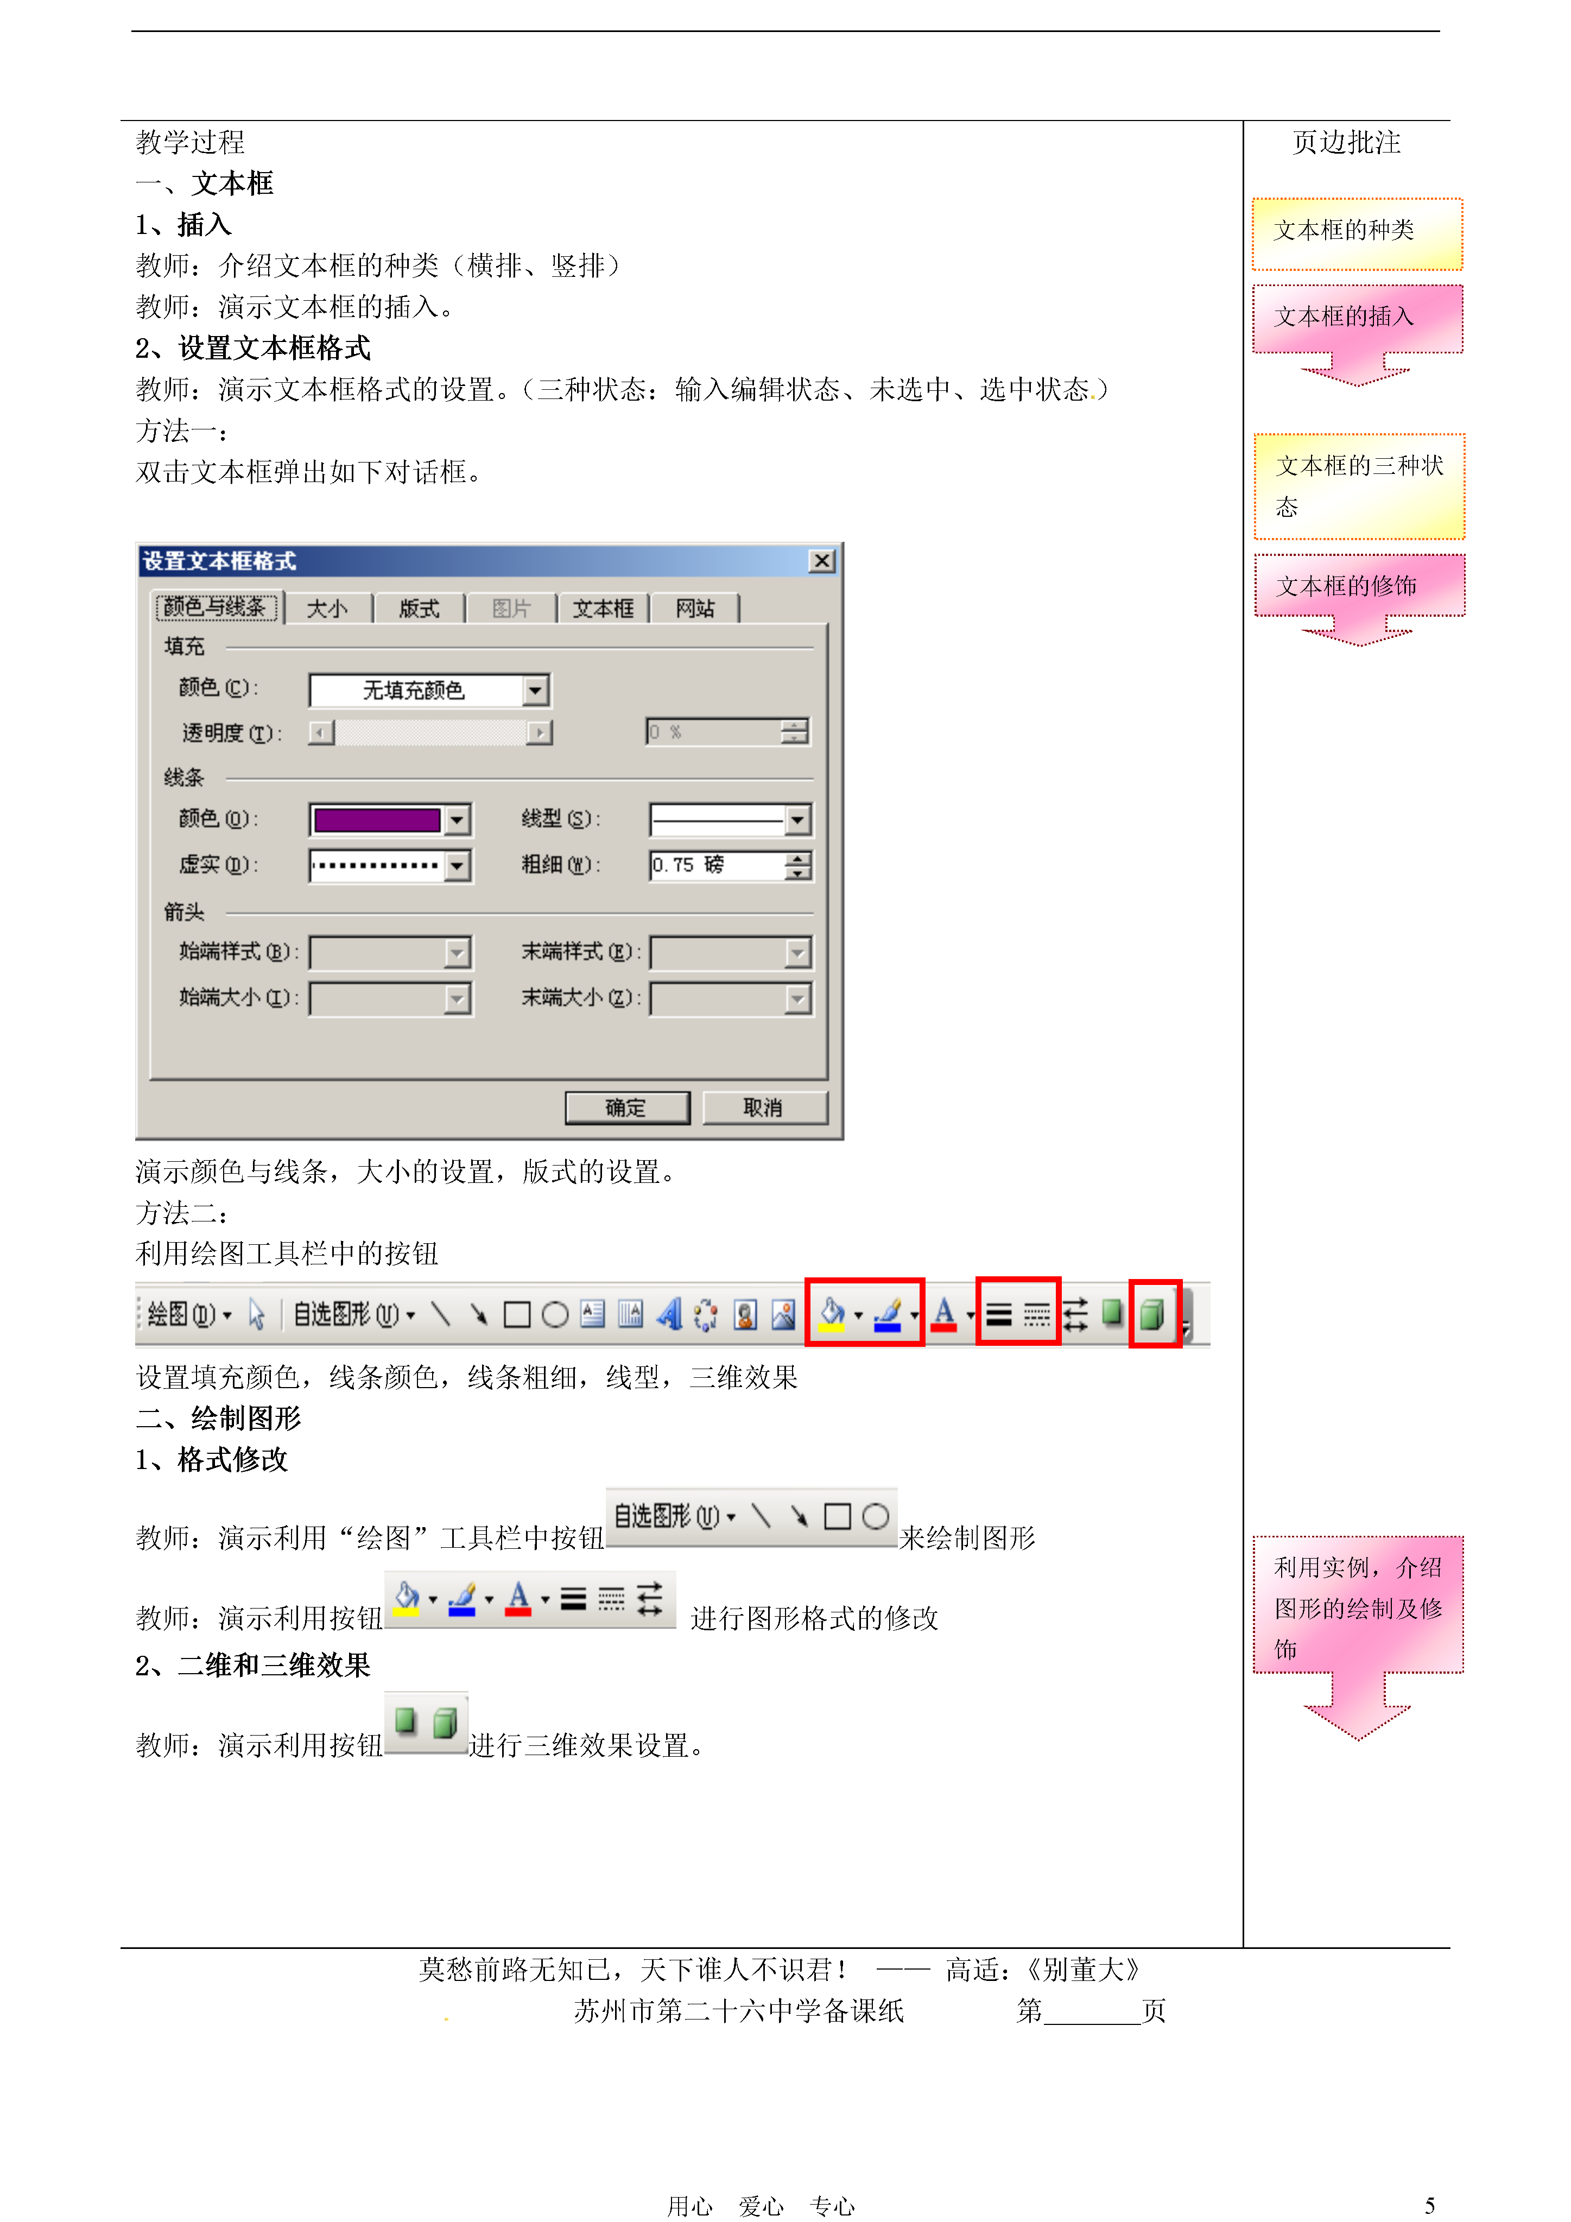
Task: Click the Line icon beside 来绘制图形
Action: pos(762,1516)
